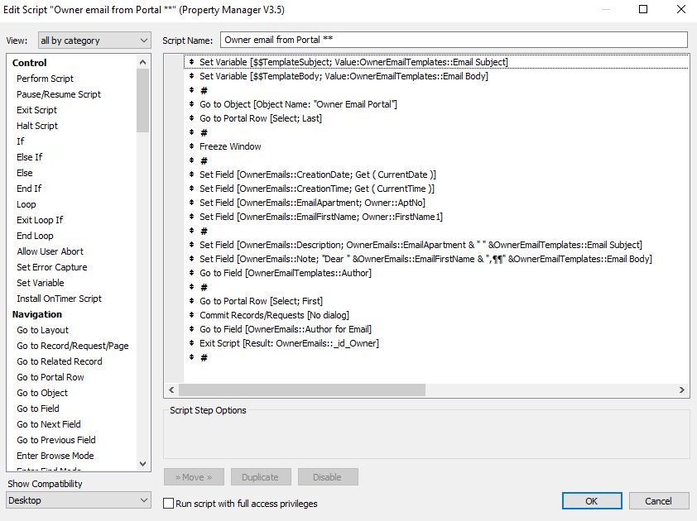Click the Script Name input field
Image resolution: width=697 pixels, height=521 pixels.
click(x=454, y=40)
